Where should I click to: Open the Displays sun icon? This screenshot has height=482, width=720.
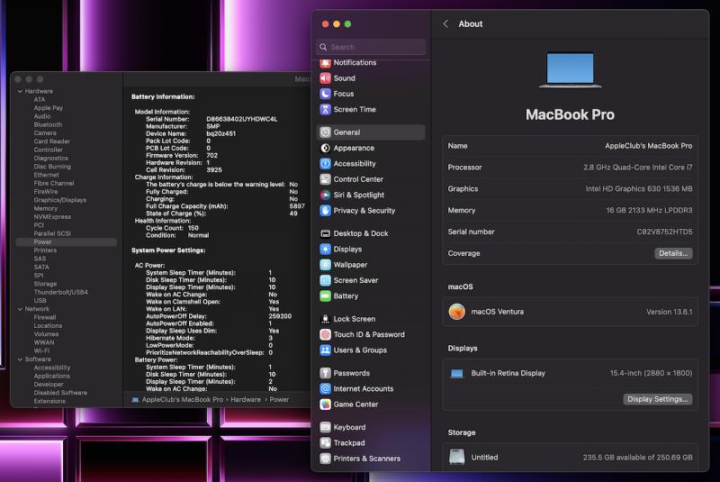(325, 249)
